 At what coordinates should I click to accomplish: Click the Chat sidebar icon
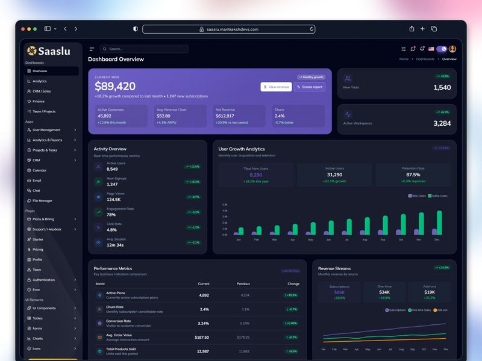click(29, 191)
